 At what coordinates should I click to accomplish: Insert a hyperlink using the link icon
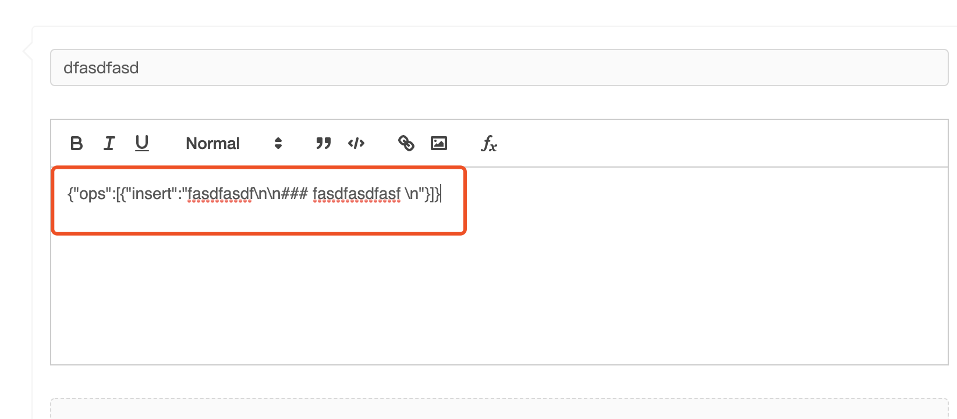click(406, 143)
